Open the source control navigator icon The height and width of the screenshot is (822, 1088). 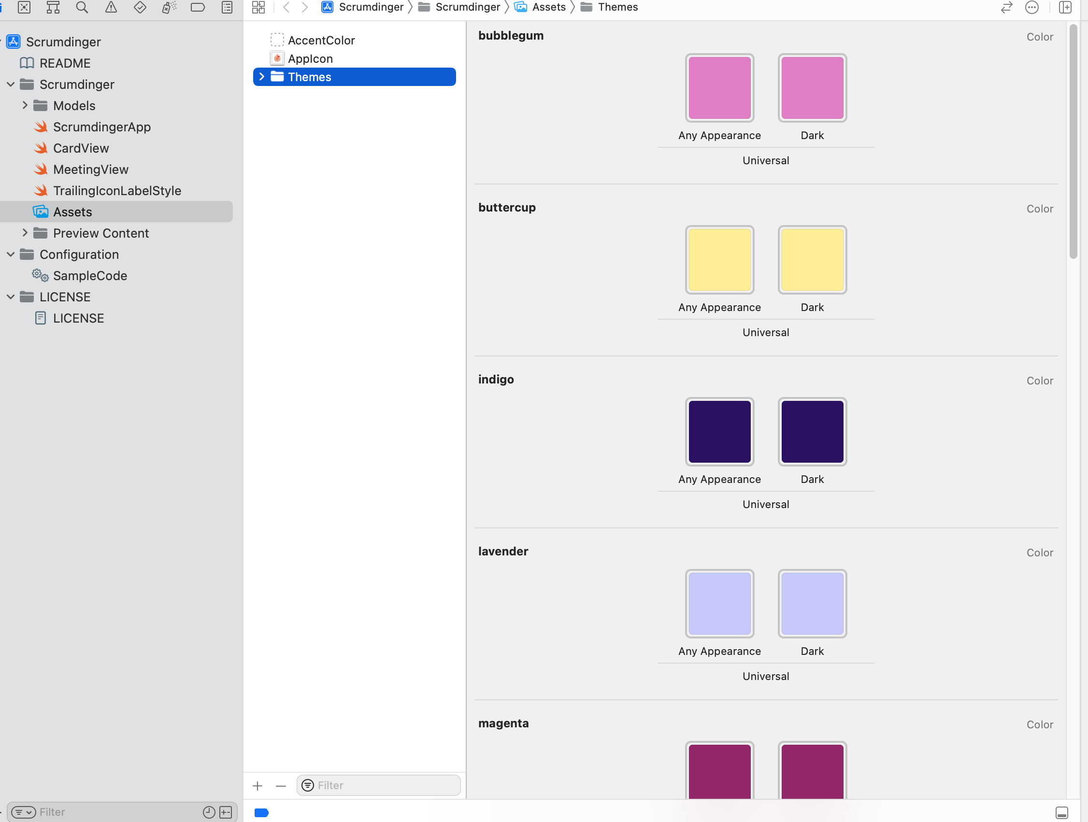pyautogui.click(x=24, y=7)
